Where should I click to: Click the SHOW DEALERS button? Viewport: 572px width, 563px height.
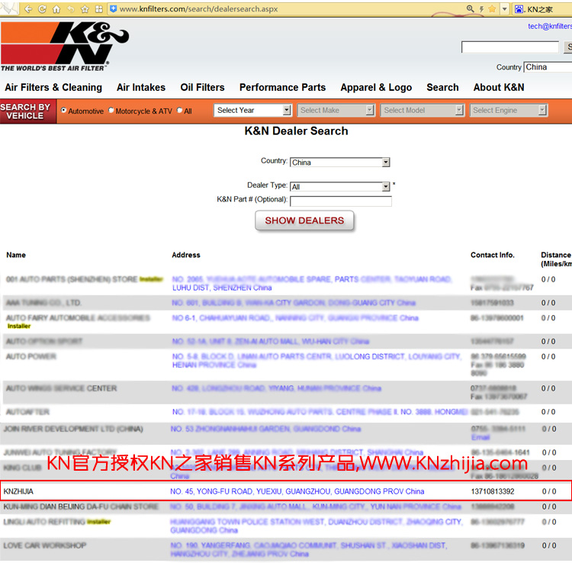pos(304,220)
